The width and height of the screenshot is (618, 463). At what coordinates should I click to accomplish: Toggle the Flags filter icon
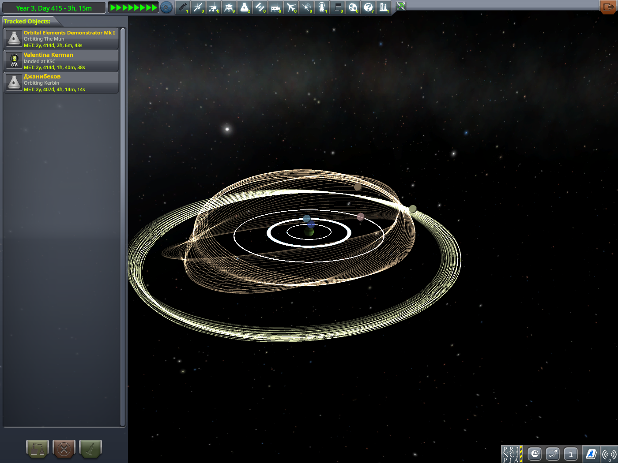click(x=337, y=7)
